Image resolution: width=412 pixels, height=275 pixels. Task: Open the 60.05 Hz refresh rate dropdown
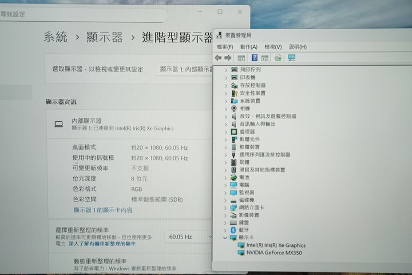click(x=189, y=237)
